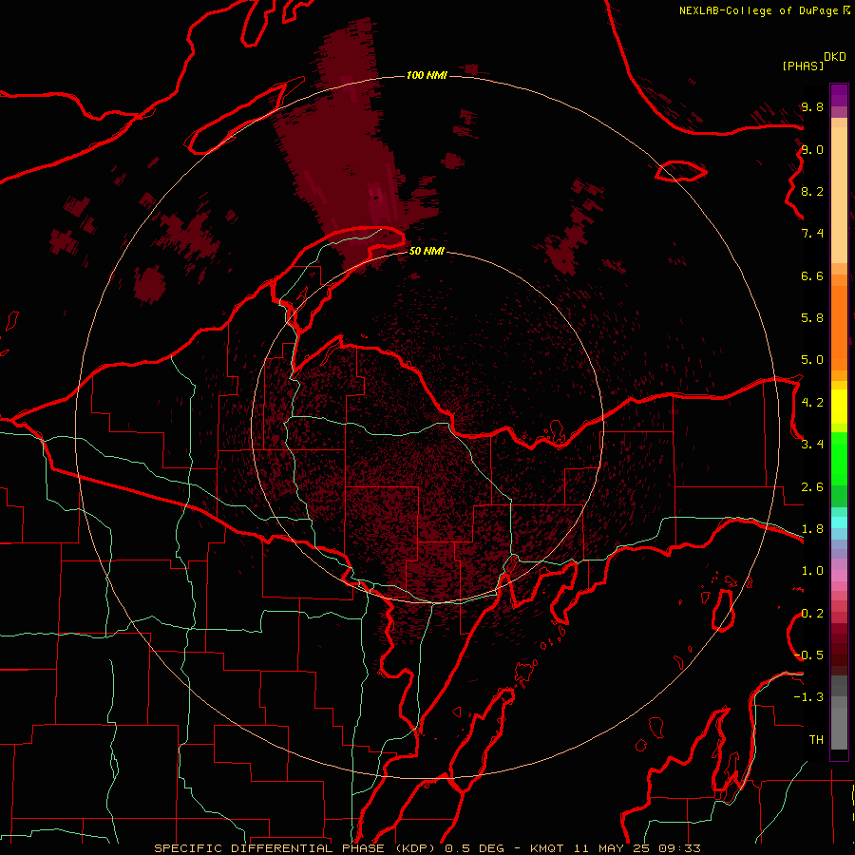Click the Specific Differential Phase (KDP) caption
Image resolution: width=855 pixels, height=855 pixels.
click(x=297, y=848)
